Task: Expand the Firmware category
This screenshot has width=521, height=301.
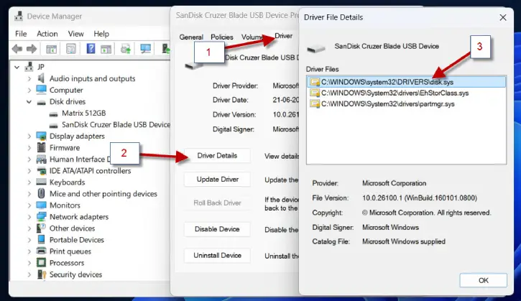Action: point(29,147)
